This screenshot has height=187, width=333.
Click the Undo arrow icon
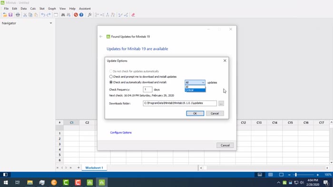[x=43, y=15]
